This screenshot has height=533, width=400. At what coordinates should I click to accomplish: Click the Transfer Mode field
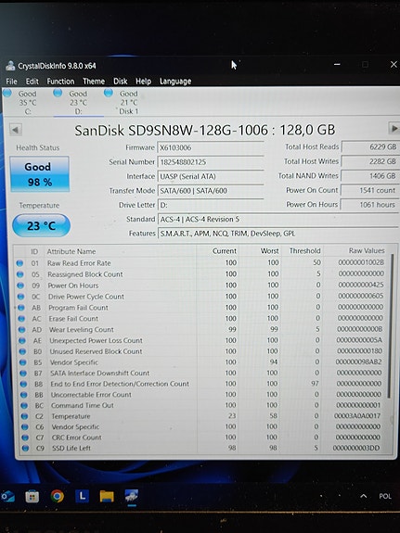click(x=211, y=190)
